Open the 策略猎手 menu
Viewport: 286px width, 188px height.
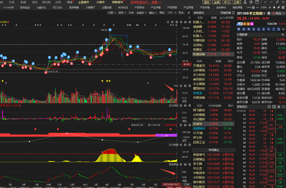pyautogui.click(x=118, y=2)
